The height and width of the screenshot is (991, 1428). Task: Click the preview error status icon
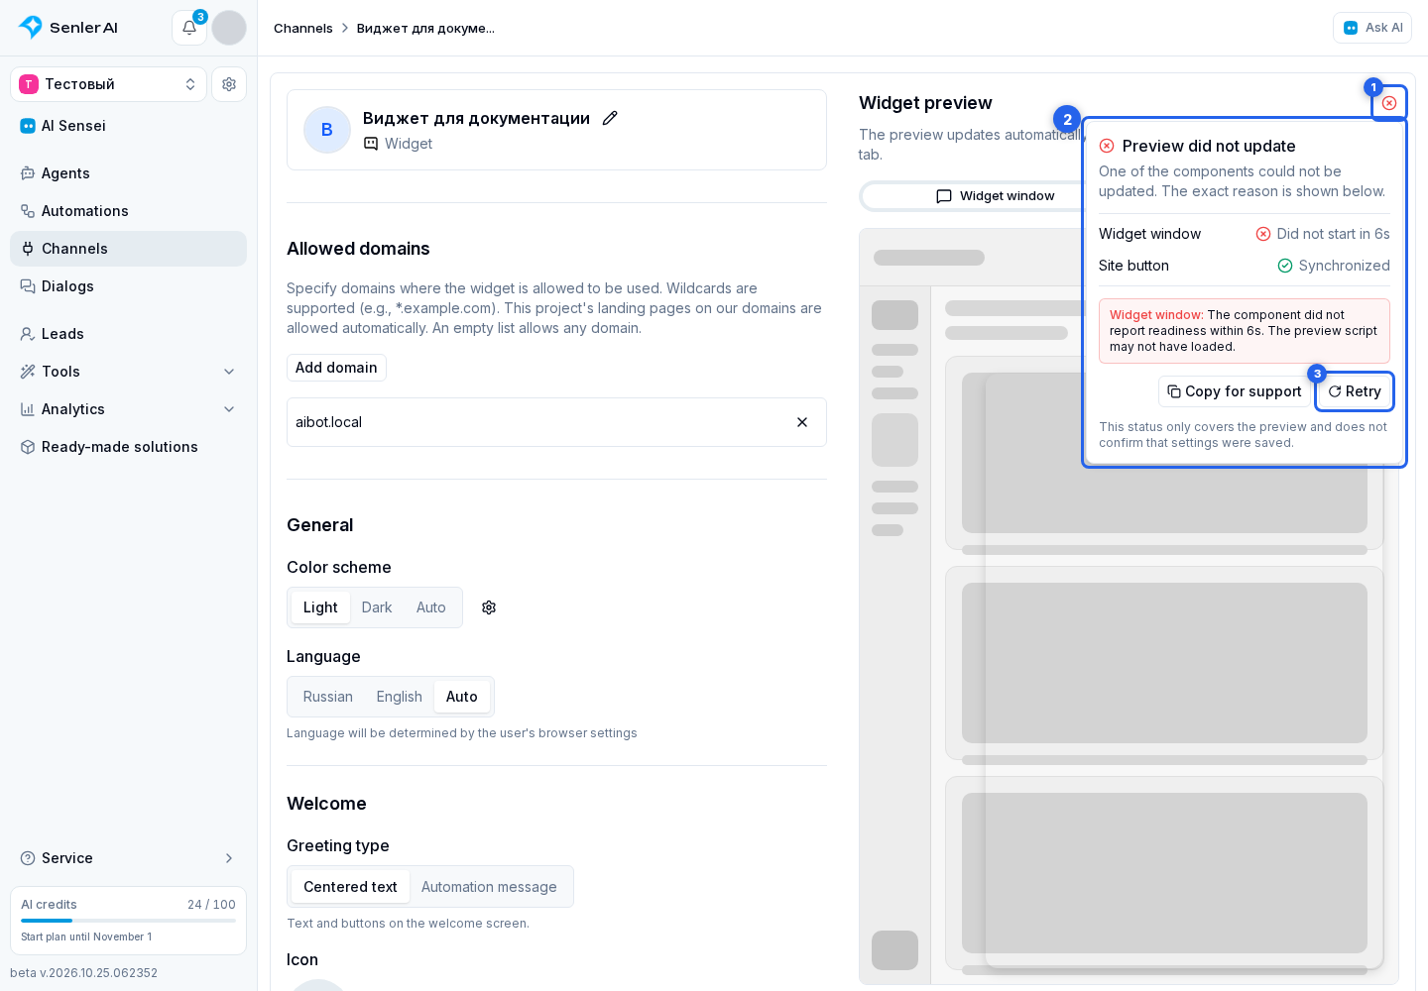(x=1389, y=103)
